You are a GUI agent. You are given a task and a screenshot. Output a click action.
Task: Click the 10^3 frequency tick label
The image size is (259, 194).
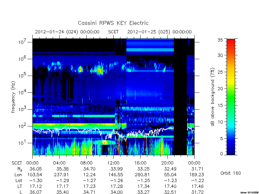tap(23, 109)
